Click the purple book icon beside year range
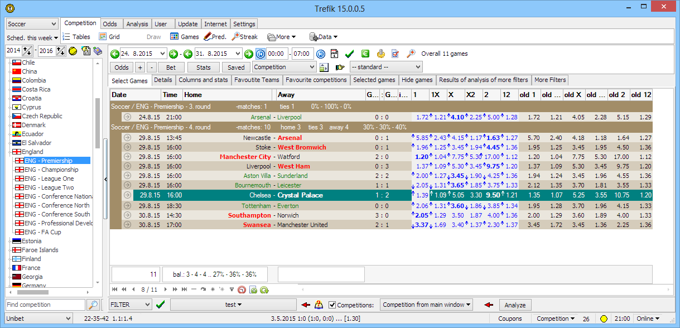 [x=98, y=51]
